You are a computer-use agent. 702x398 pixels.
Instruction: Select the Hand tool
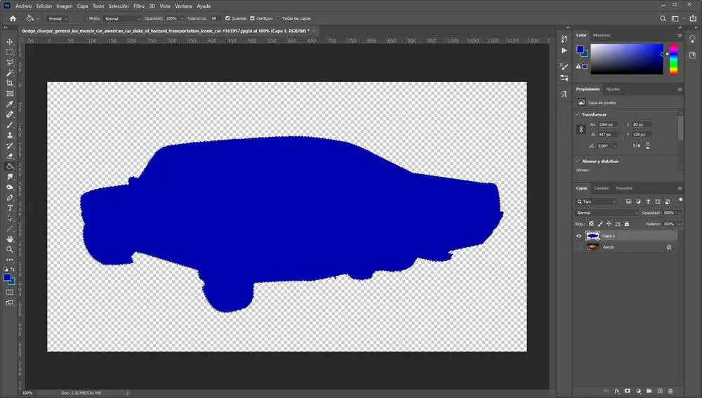click(10, 239)
